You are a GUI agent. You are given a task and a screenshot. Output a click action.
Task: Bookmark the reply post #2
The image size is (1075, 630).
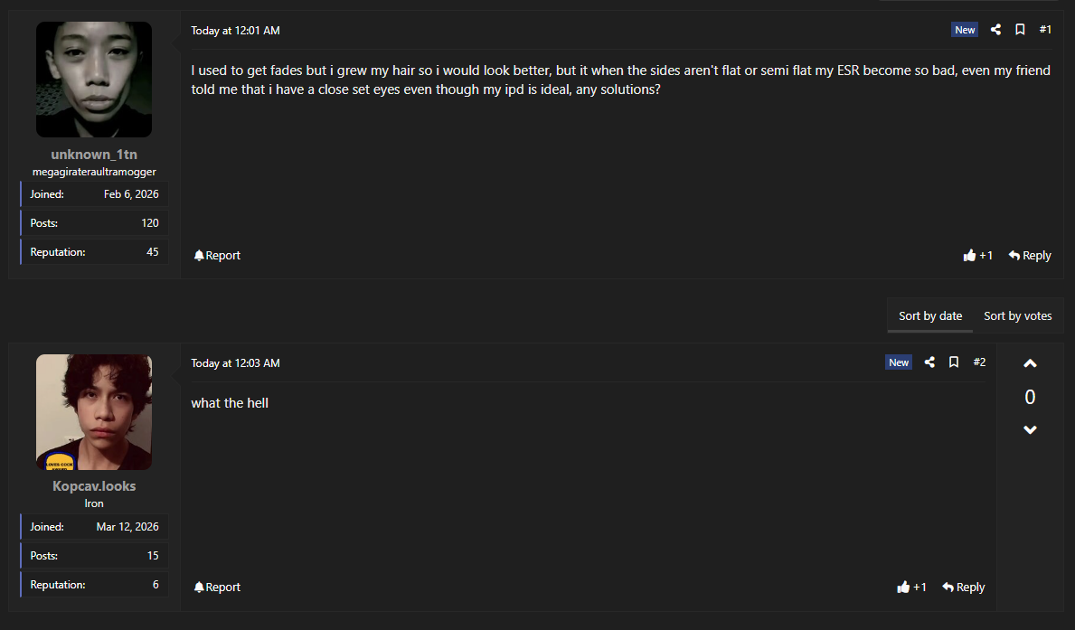pyautogui.click(x=954, y=362)
